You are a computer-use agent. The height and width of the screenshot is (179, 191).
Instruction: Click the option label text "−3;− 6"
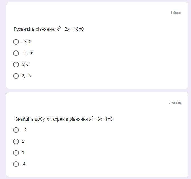tap(28, 53)
